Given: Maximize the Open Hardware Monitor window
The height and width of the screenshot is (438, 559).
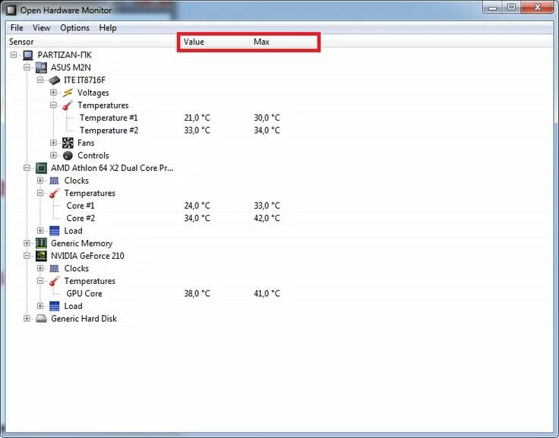Looking at the screenshot, I should point(511,8).
